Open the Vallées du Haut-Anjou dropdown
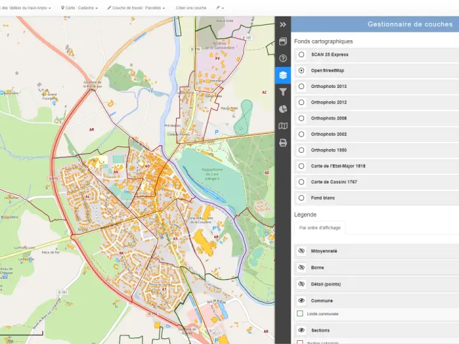The width and height of the screenshot is (459, 344). [25, 8]
